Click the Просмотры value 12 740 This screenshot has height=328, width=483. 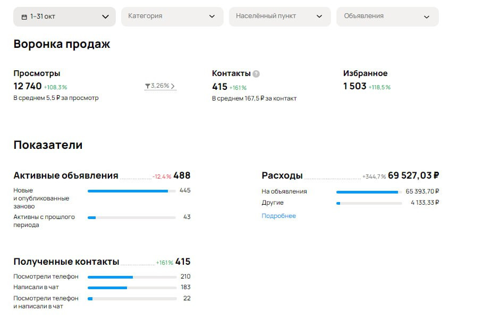[x=28, y=86]
